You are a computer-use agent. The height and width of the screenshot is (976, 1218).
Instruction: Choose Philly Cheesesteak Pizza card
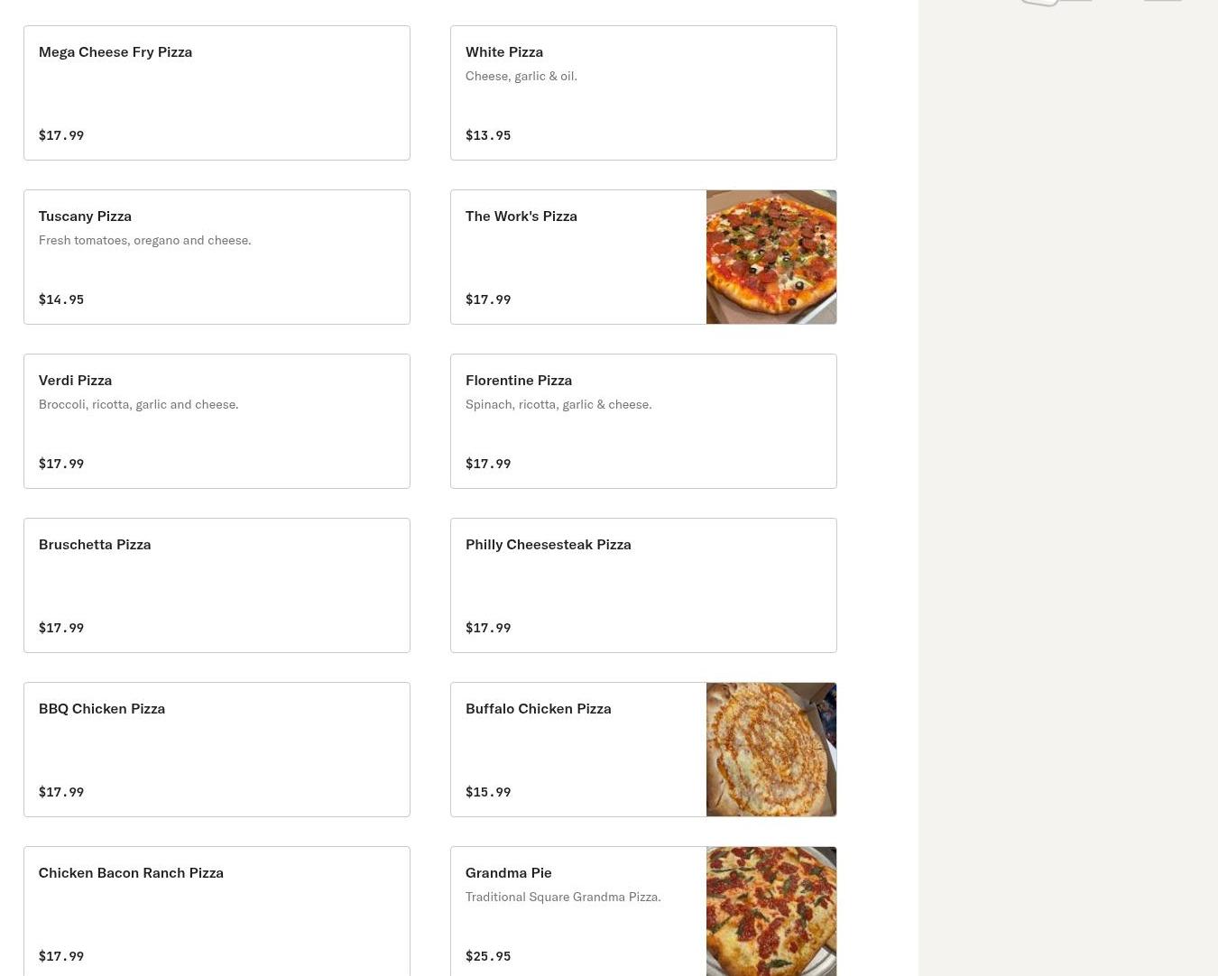pos(643,585)
